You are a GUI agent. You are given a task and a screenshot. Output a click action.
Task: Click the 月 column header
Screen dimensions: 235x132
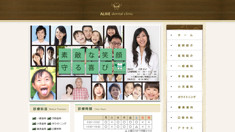[x=106, y=117]
